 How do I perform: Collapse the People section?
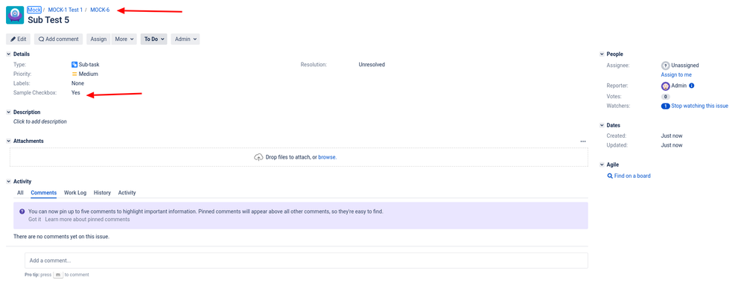[602, 54]
